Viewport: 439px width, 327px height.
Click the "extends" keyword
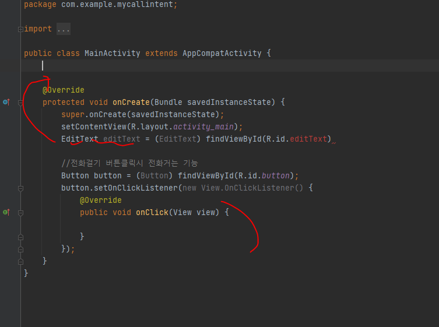click(161, 53)
